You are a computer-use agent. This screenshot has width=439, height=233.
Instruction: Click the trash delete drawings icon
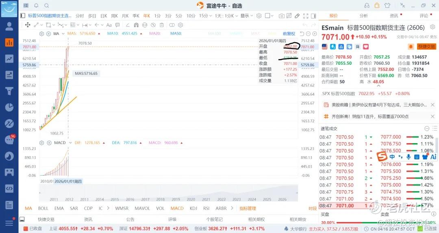[161, 25]
